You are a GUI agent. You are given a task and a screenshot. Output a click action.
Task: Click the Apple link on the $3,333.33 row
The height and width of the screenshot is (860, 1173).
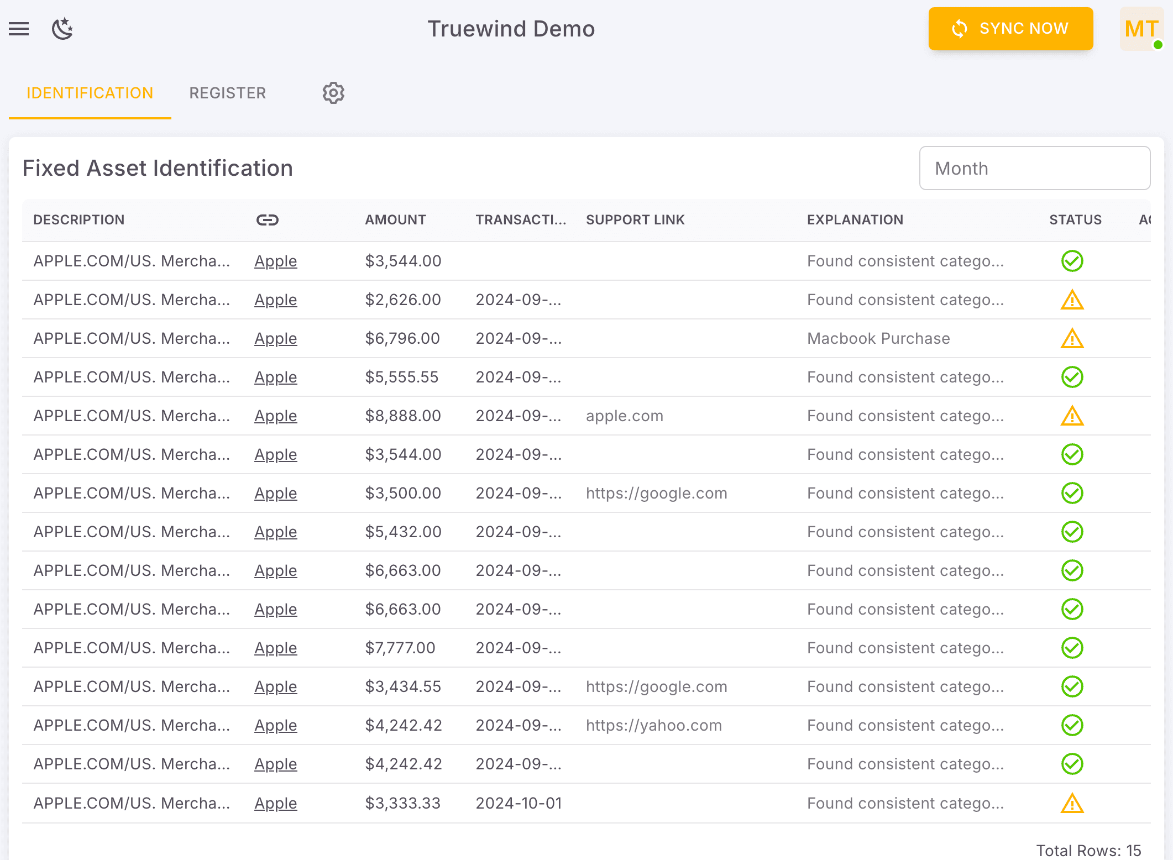click(275, 803)
